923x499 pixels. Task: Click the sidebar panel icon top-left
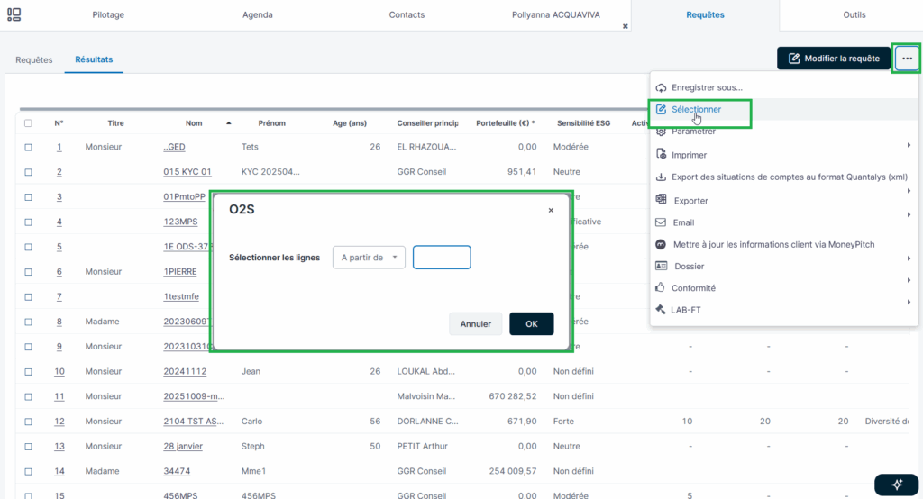click(x=14, y=14)
